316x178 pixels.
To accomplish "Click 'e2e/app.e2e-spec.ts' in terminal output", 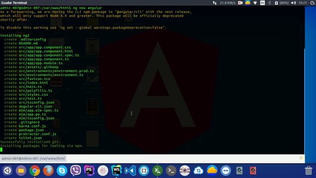I will (x=39, y=110).
